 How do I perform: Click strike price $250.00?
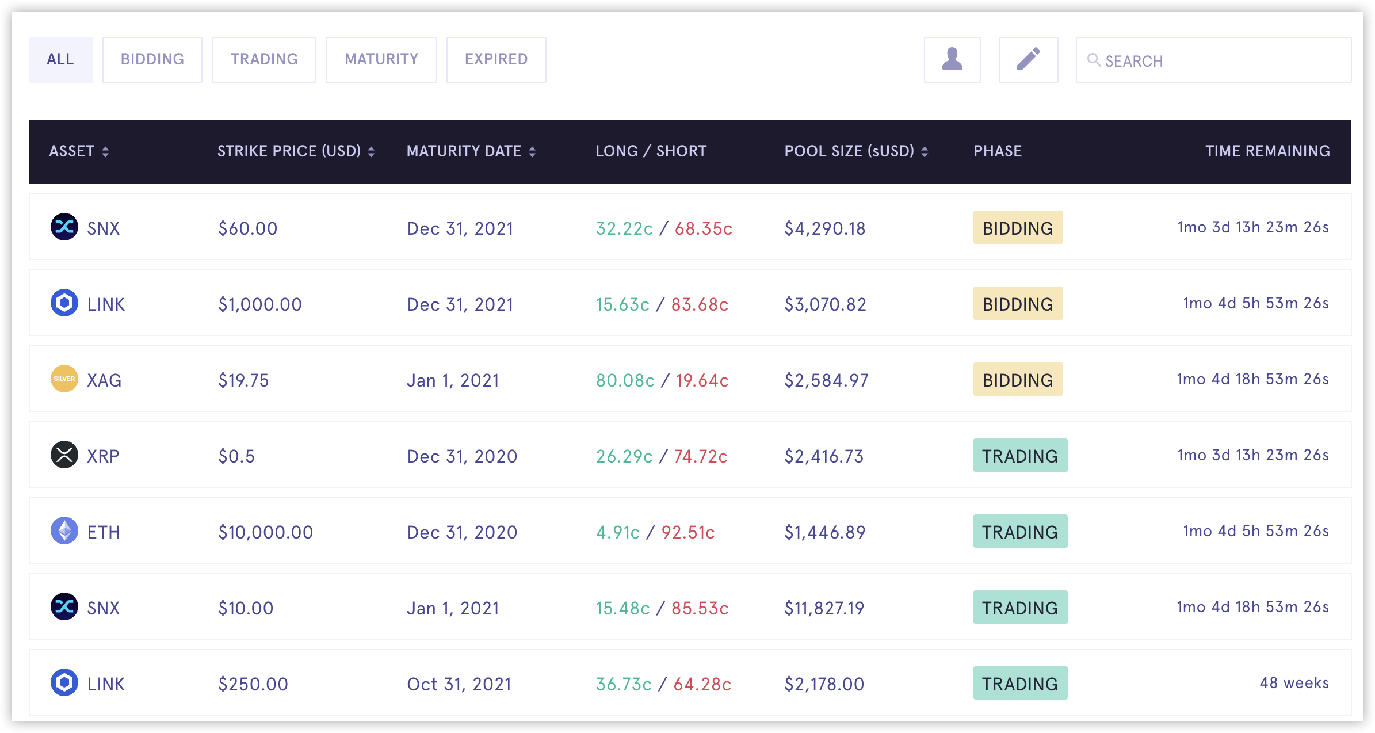click(x=253, y=684)
